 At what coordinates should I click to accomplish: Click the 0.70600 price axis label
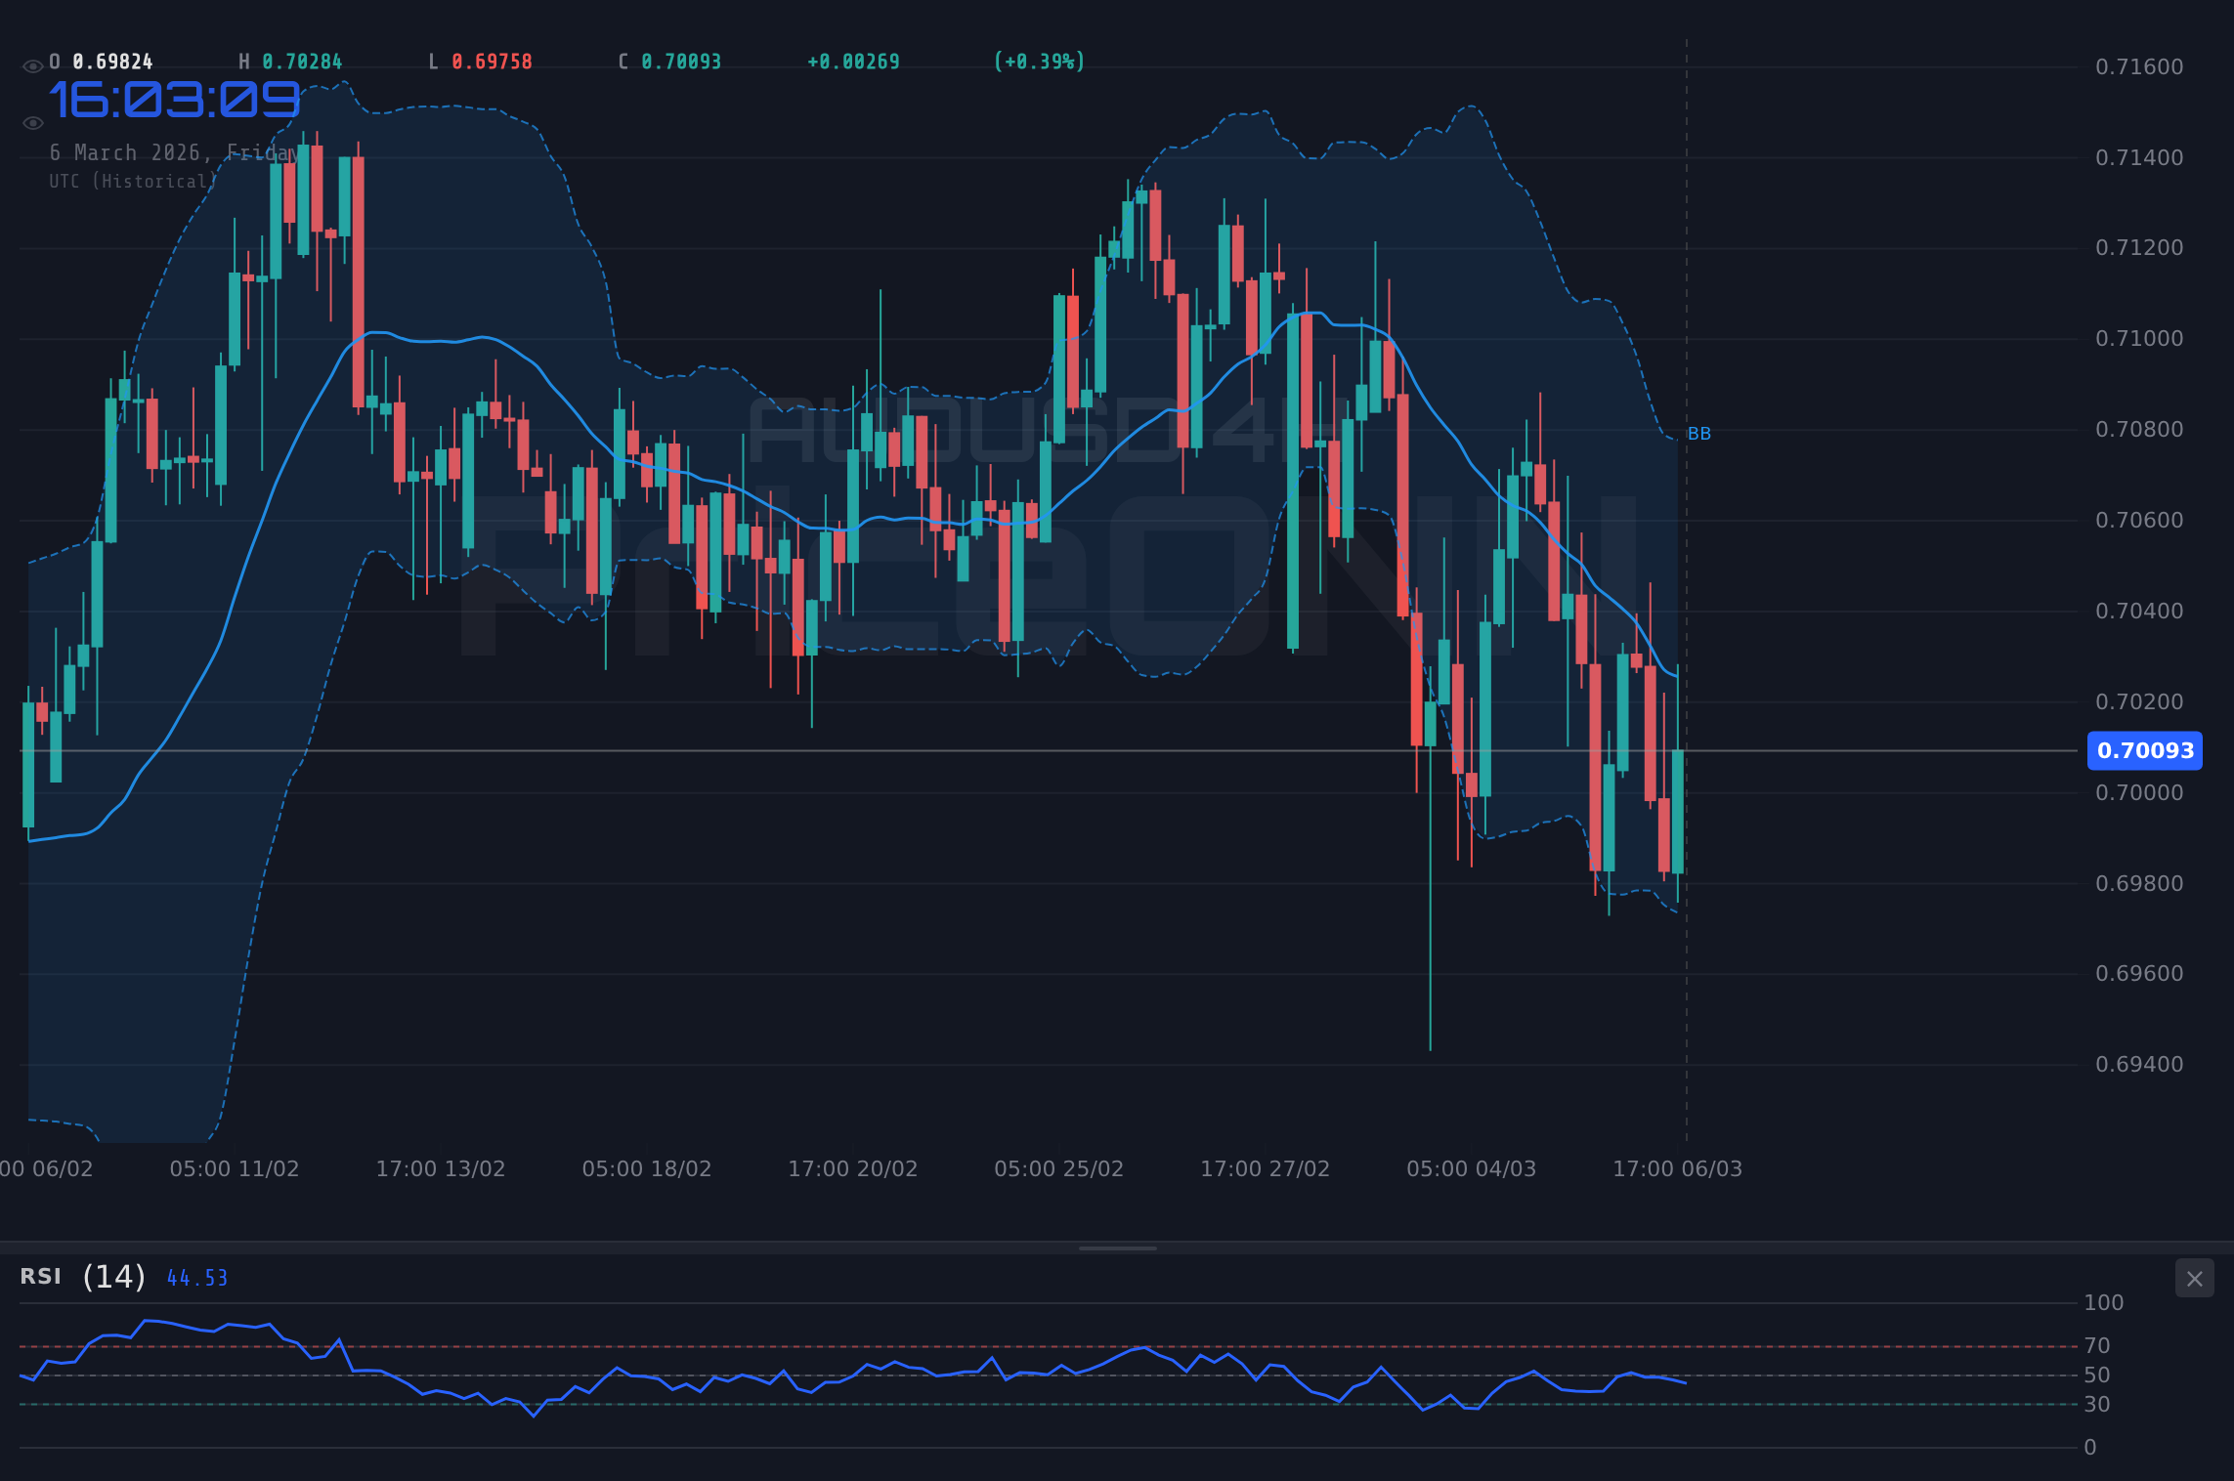[2139, 521]
